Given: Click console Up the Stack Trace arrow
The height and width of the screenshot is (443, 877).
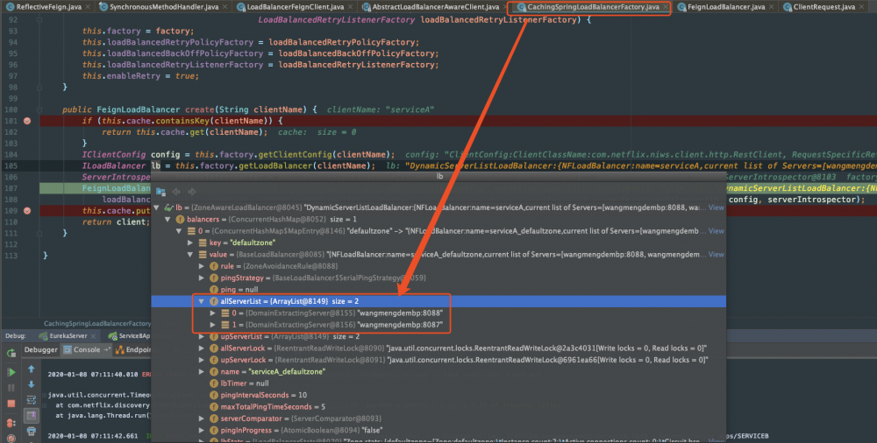Looking at the screenshot, I should (32, 369).
